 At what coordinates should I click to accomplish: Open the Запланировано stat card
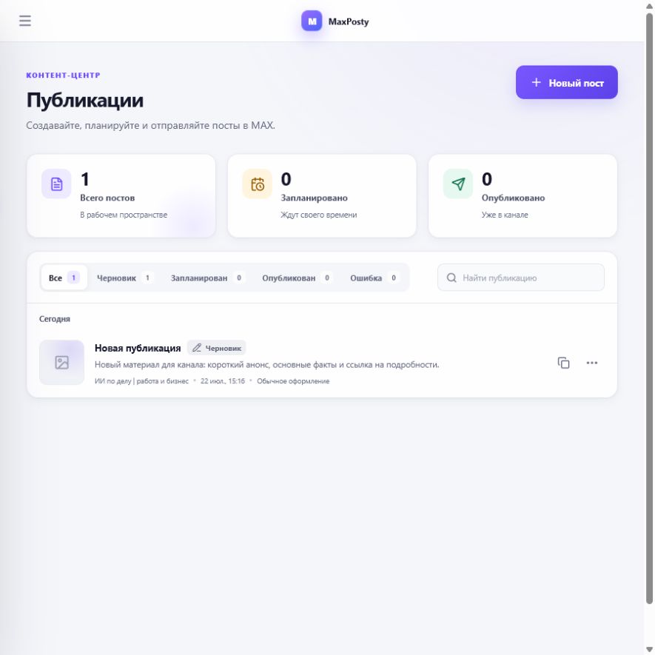tap(322, 196)
